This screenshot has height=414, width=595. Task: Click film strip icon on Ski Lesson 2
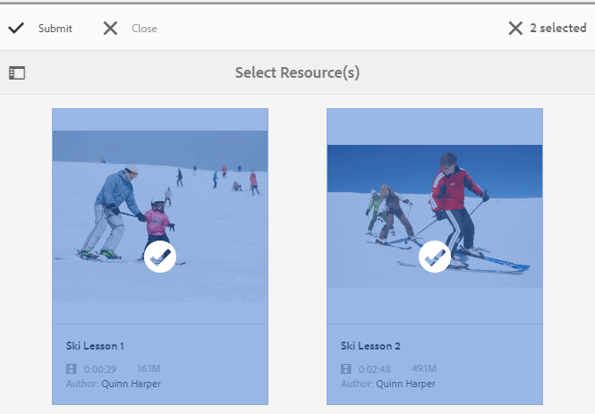point(346,368)
